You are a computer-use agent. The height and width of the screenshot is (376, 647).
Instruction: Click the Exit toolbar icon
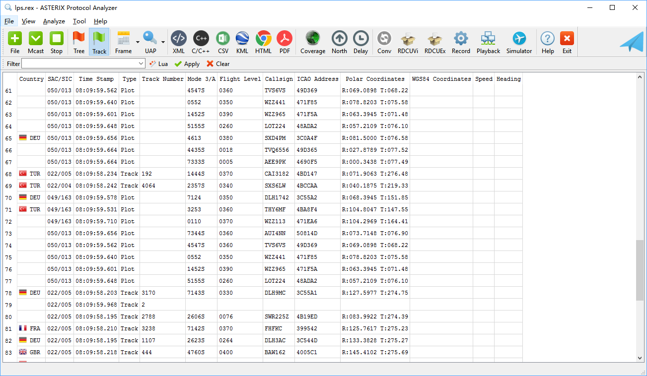tap(567, 42)
